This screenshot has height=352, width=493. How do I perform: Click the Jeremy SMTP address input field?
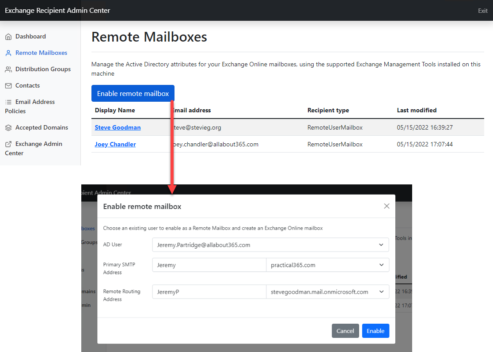point(209,264)
